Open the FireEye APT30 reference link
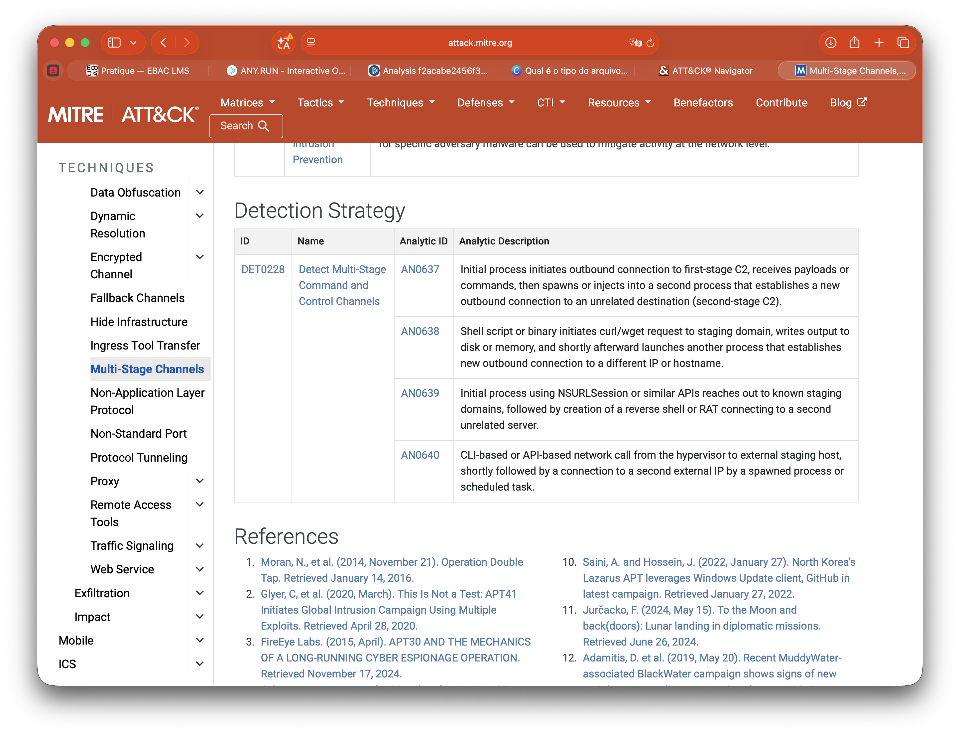The image size is (960, 735). click(x=396, y=658)
